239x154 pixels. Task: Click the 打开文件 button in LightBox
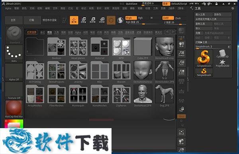[x=32, y=32]
